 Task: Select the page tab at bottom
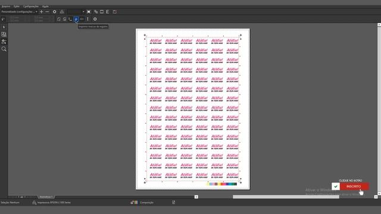[x=46, y=197]
